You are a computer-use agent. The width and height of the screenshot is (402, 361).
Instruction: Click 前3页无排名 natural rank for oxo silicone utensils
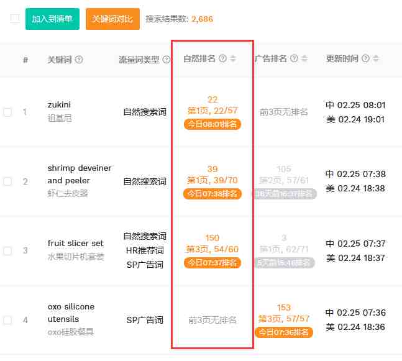click(x=212, y=320)
